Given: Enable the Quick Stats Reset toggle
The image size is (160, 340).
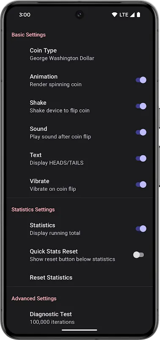Looking at the screenshot, I should [138, 255].
